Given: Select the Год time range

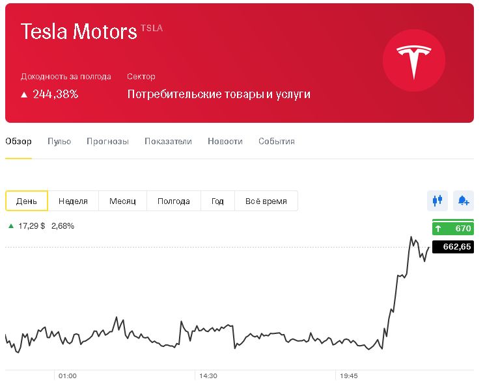Looking at the screenshot, I should point(217,201).
